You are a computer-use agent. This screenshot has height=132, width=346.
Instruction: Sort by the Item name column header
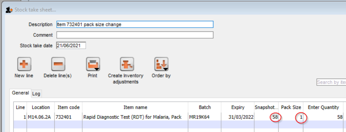click(135, 107)
